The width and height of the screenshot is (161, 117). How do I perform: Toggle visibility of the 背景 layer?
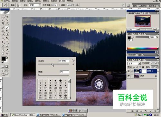pyautogui.click(x=128, y=76)
